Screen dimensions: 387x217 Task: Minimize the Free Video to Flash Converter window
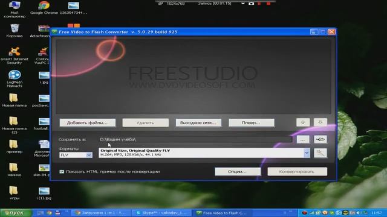(314, 32)
